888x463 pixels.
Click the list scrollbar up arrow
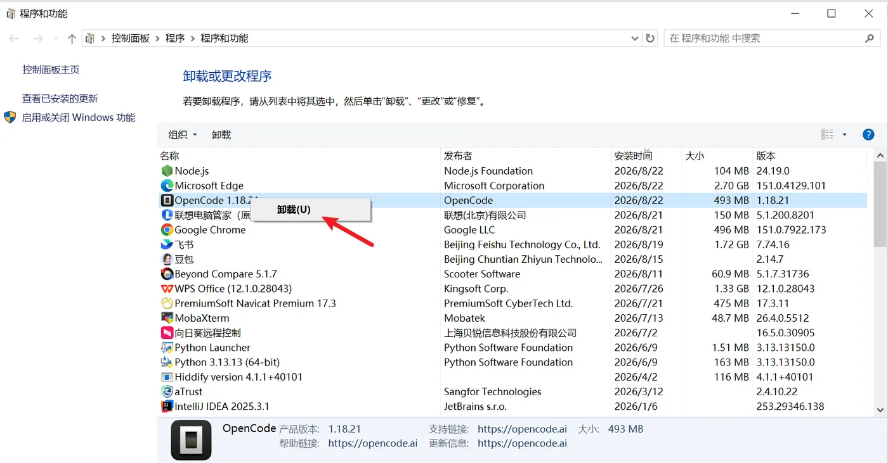(880, 155)
